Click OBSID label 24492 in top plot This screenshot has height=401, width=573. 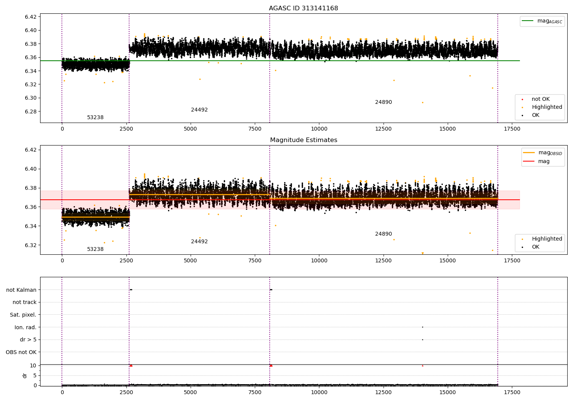pos(199,110)
